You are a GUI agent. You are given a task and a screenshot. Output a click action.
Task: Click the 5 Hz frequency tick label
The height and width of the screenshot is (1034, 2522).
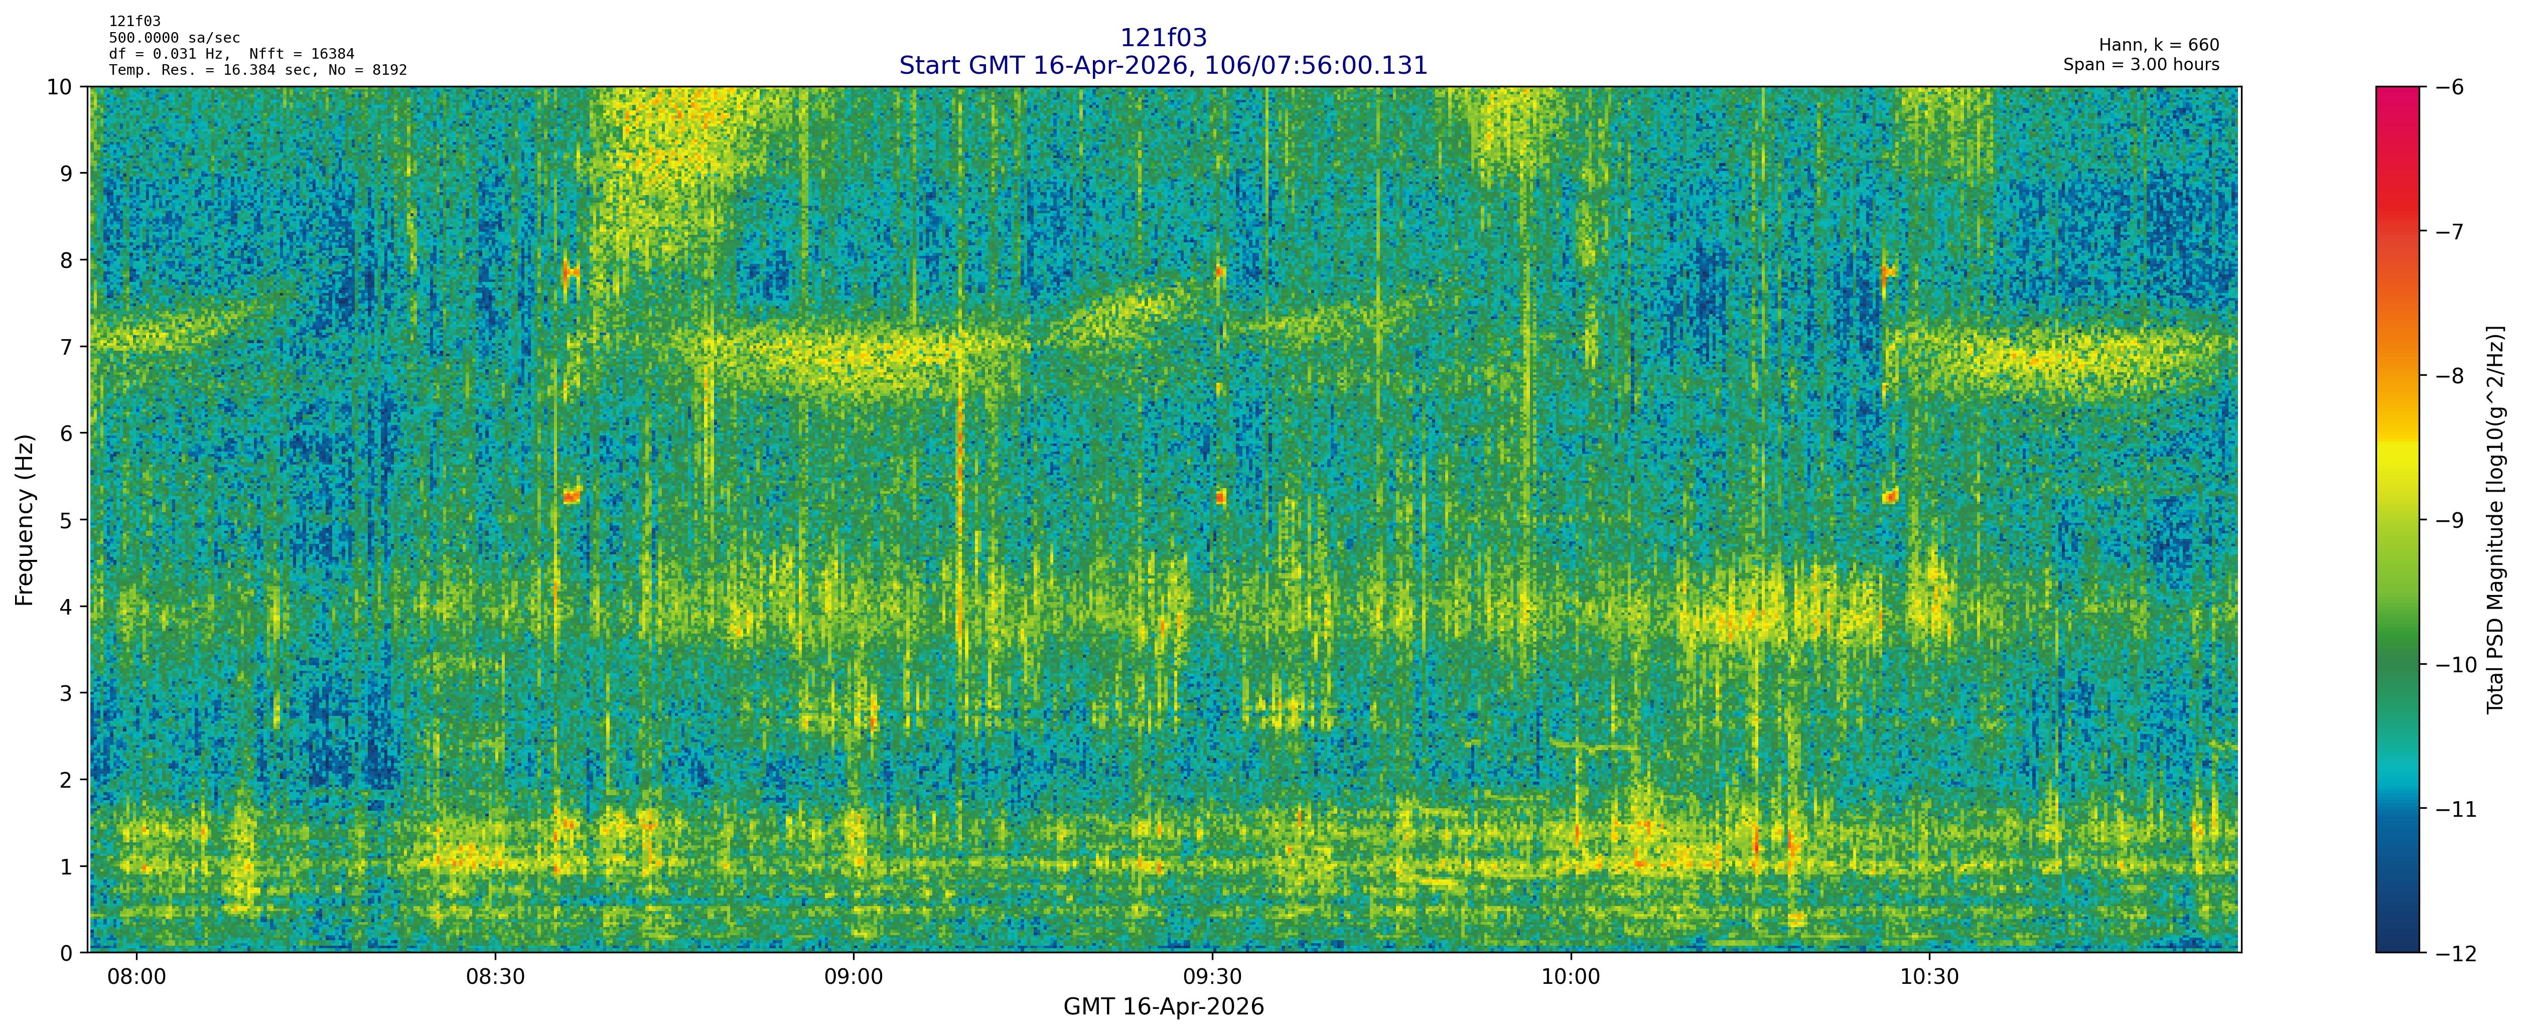click(66, 520)
